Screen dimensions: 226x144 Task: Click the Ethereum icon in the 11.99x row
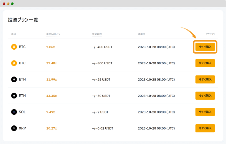14,79
